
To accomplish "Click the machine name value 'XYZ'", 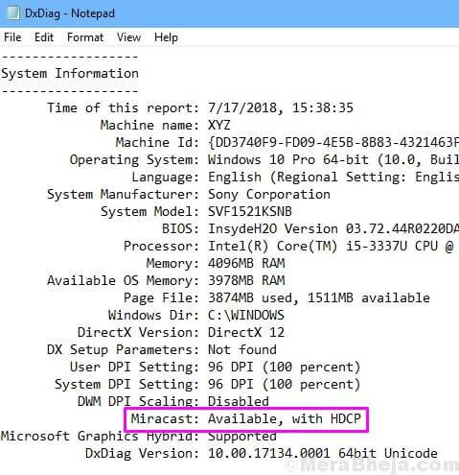I will (x=219, y=125).
